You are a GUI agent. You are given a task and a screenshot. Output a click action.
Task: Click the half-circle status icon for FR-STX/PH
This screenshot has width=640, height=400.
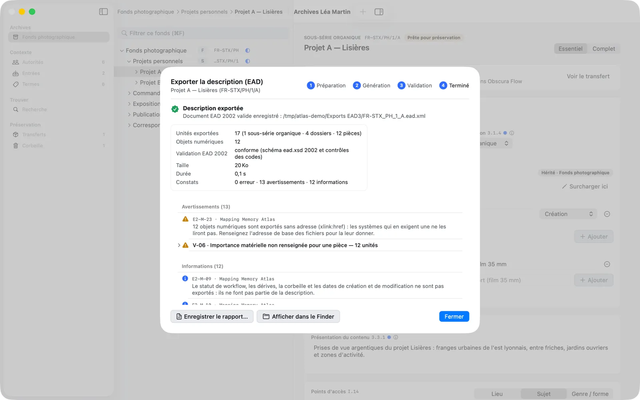click(248, 50)
